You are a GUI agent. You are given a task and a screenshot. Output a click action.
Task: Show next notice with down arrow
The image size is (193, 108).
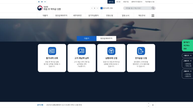tap(149, 106)
